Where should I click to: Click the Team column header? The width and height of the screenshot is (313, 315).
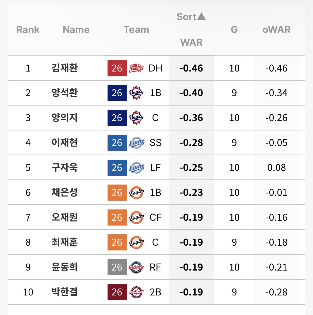(136, 29)
